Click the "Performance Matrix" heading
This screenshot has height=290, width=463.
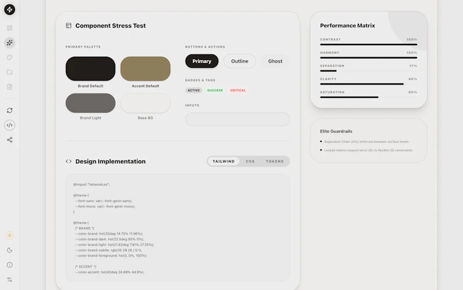click(x=348, y=25)
